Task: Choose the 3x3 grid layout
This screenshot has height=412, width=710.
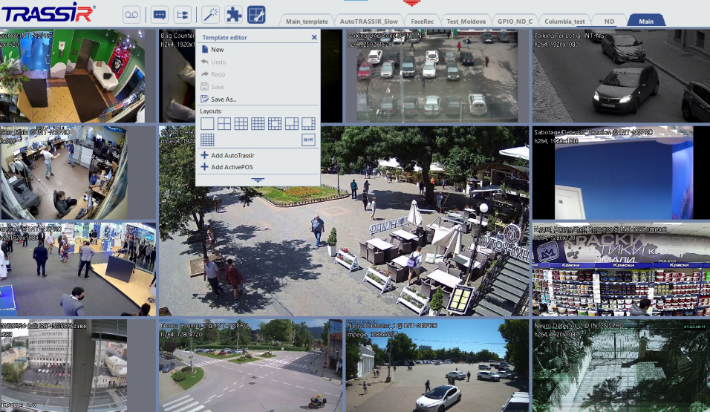Action: pos(241,123)
